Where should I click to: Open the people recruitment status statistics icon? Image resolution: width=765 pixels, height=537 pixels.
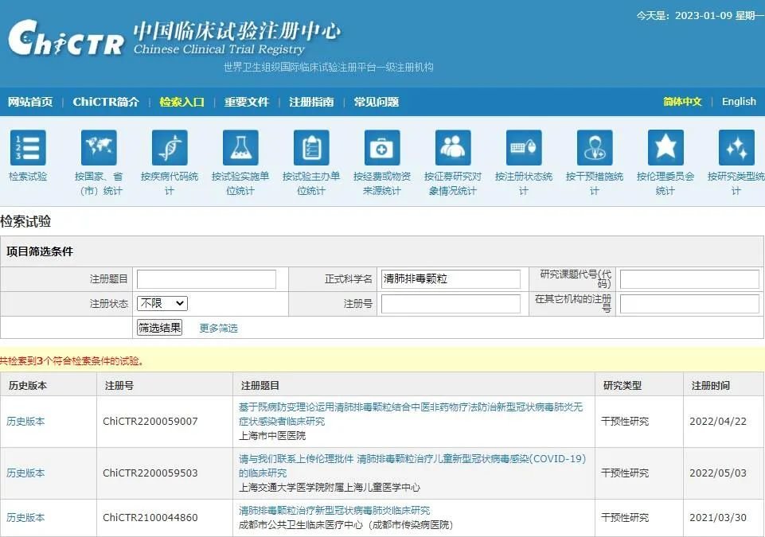453,148
